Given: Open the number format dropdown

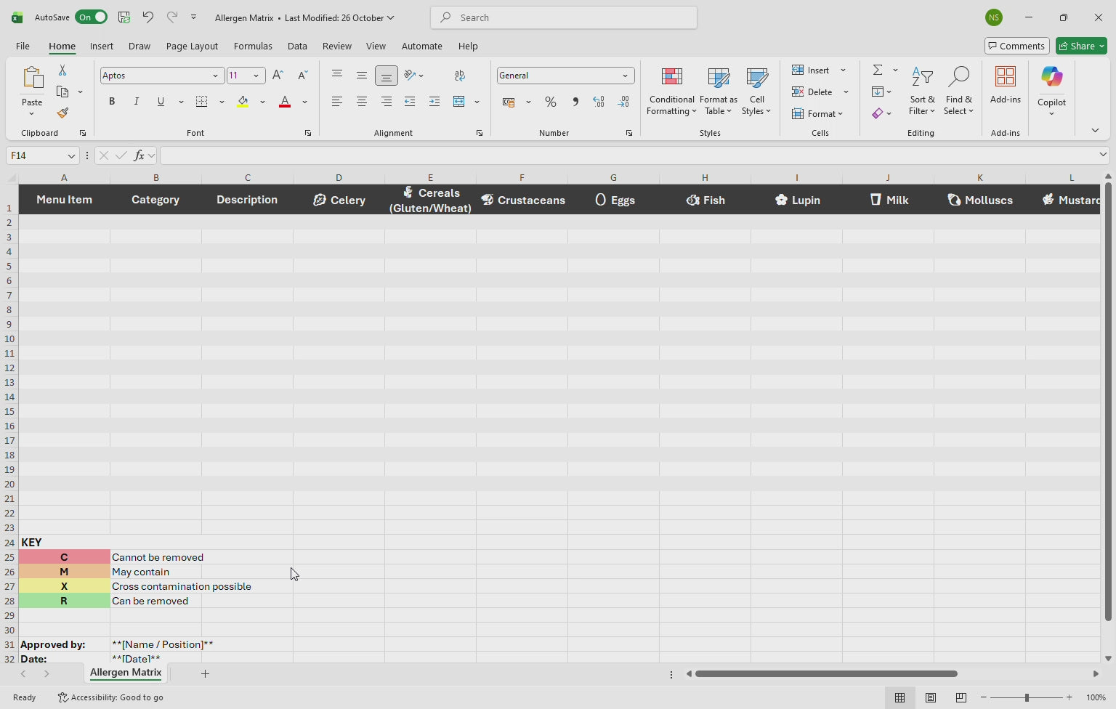Looking at the screenshot, I should point(625,75).
